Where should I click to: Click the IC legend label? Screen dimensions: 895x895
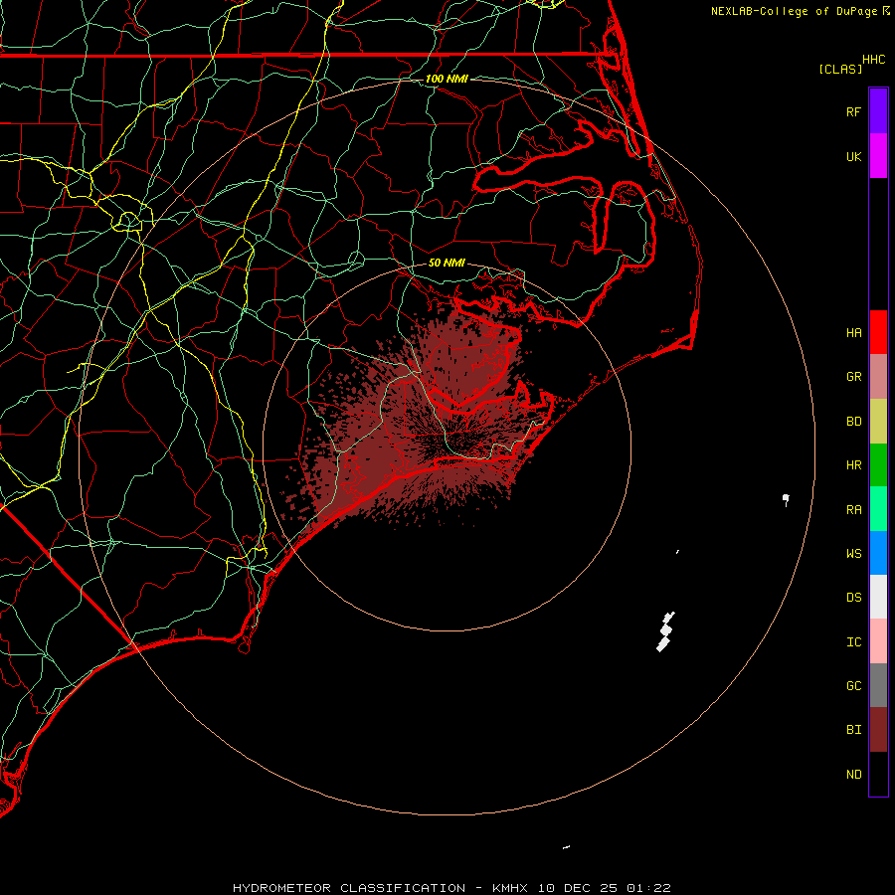(853, 642)
